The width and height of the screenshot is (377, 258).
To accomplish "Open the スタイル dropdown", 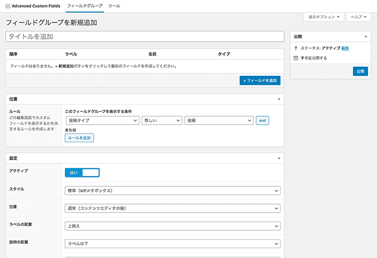I will (173, 190).
